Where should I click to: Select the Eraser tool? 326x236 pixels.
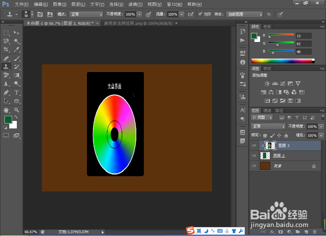tap(6, 75)
